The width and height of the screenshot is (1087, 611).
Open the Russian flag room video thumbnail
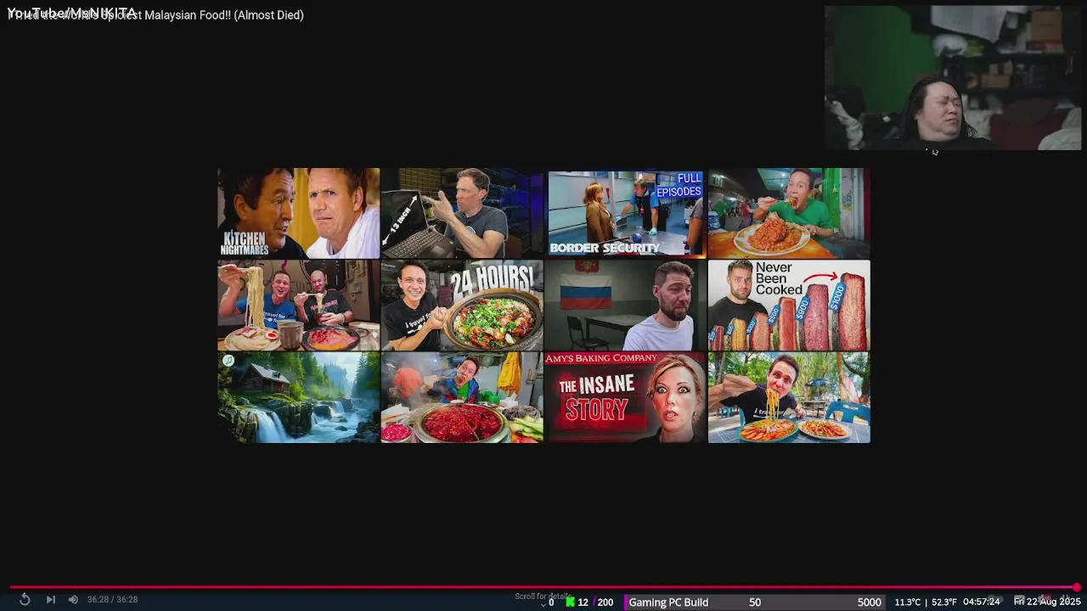pos(626,305)
